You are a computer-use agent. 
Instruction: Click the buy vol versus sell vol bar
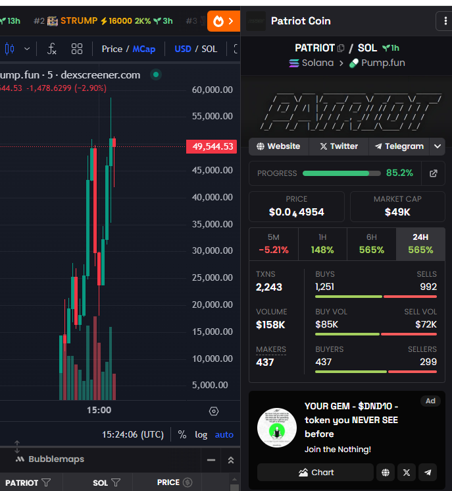tap(376, 334)
